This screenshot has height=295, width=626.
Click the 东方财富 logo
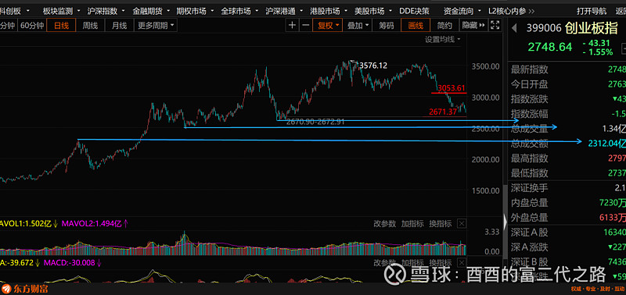(x=25, y=289)
